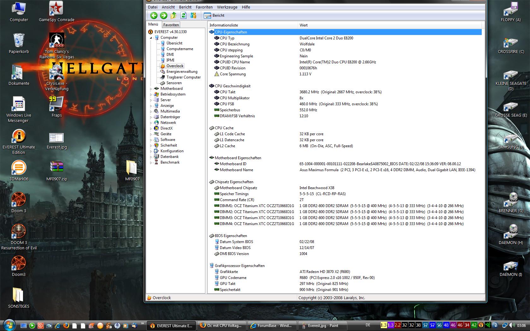The image size is (530, 331).
Task: Open the Hilfe menu
Action: (246, 7)
